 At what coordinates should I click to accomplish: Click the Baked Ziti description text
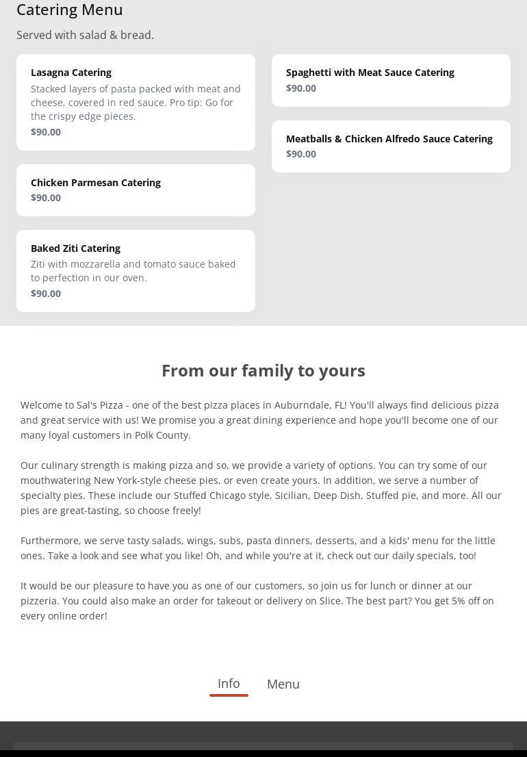[133, 271]
